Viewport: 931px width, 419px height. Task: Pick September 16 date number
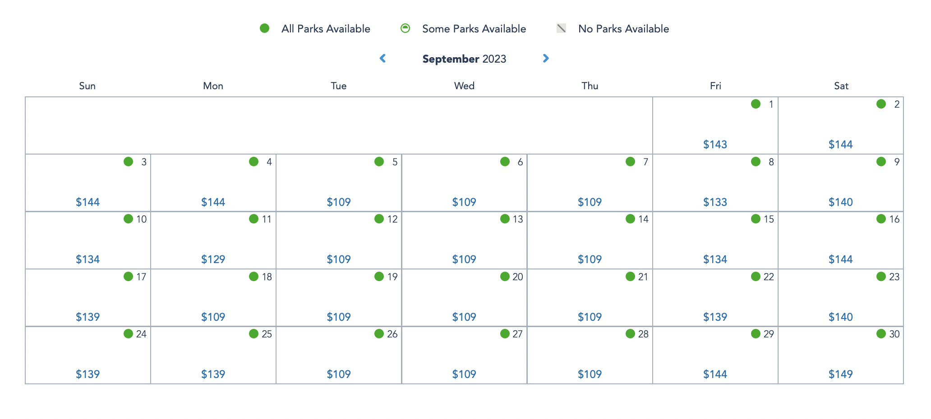(894, 219)
